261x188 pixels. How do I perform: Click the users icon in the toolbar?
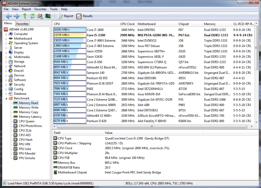pos(40,16)
